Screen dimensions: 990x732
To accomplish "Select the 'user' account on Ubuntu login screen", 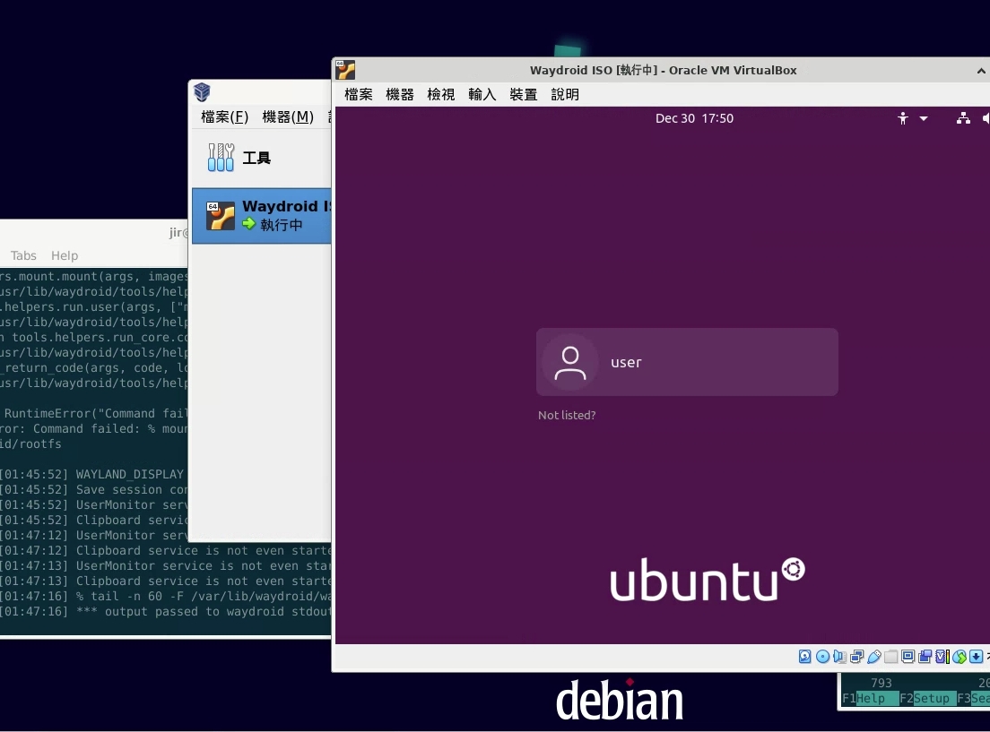I will point(687,362).
